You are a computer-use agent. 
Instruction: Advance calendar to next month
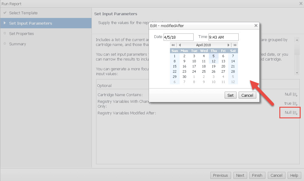coord(229,45)
